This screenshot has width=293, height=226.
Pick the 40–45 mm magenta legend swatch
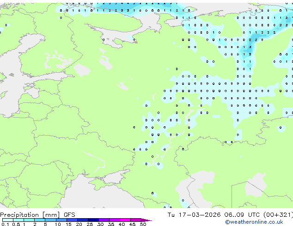[125, 220]
